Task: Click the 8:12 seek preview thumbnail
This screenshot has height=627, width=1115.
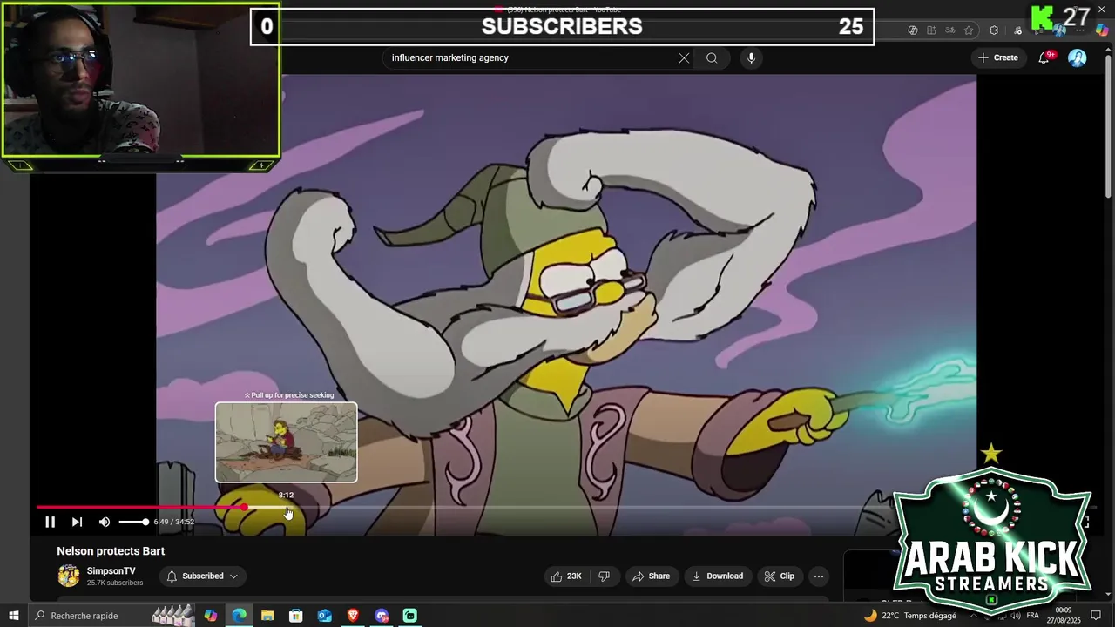Action: tap(286, 442)
